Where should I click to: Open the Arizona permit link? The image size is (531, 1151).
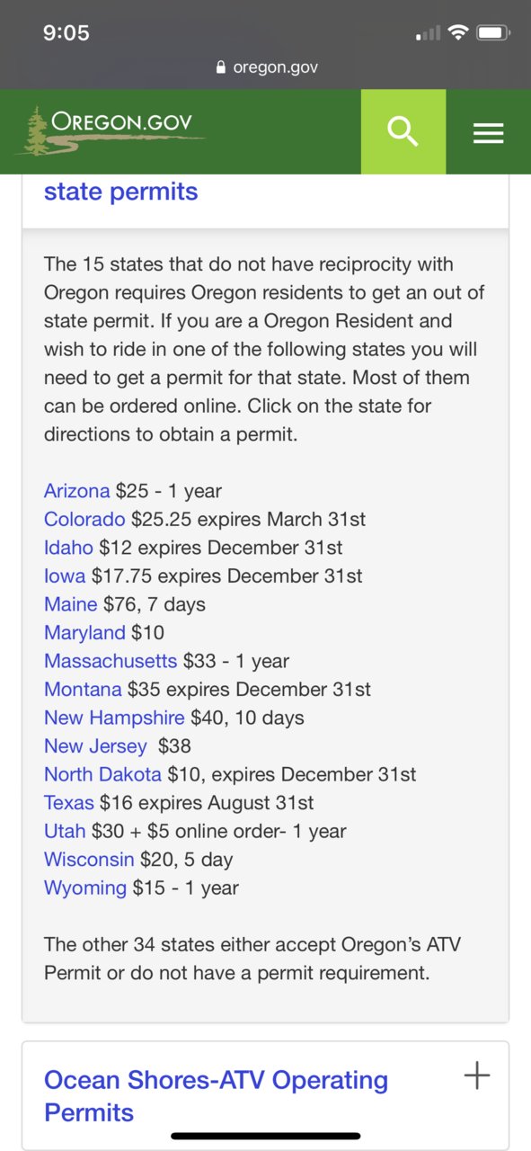coord(77,491)
